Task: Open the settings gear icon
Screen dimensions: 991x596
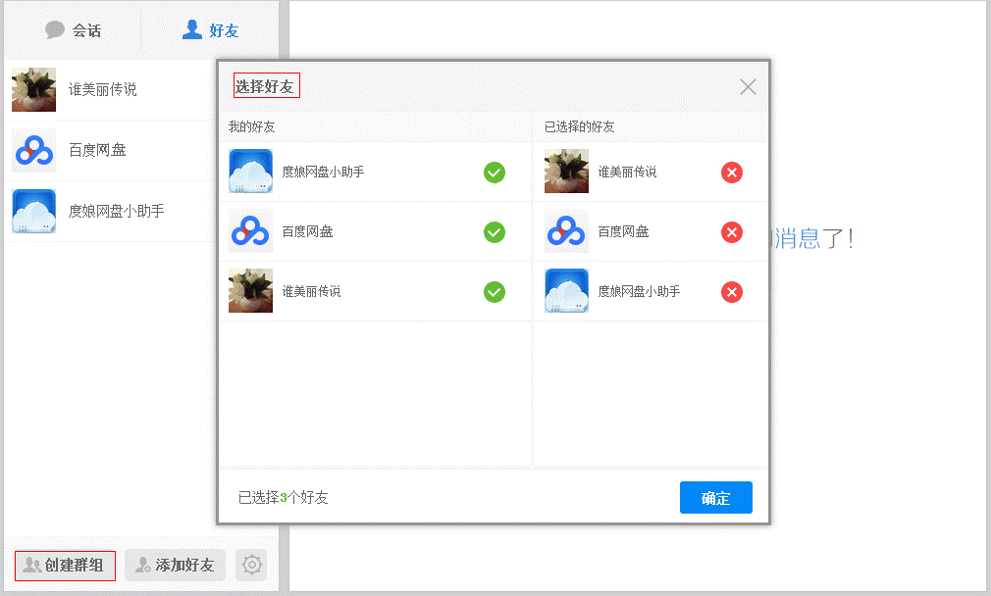Action: pyautogui.click(x=251, y=565)
